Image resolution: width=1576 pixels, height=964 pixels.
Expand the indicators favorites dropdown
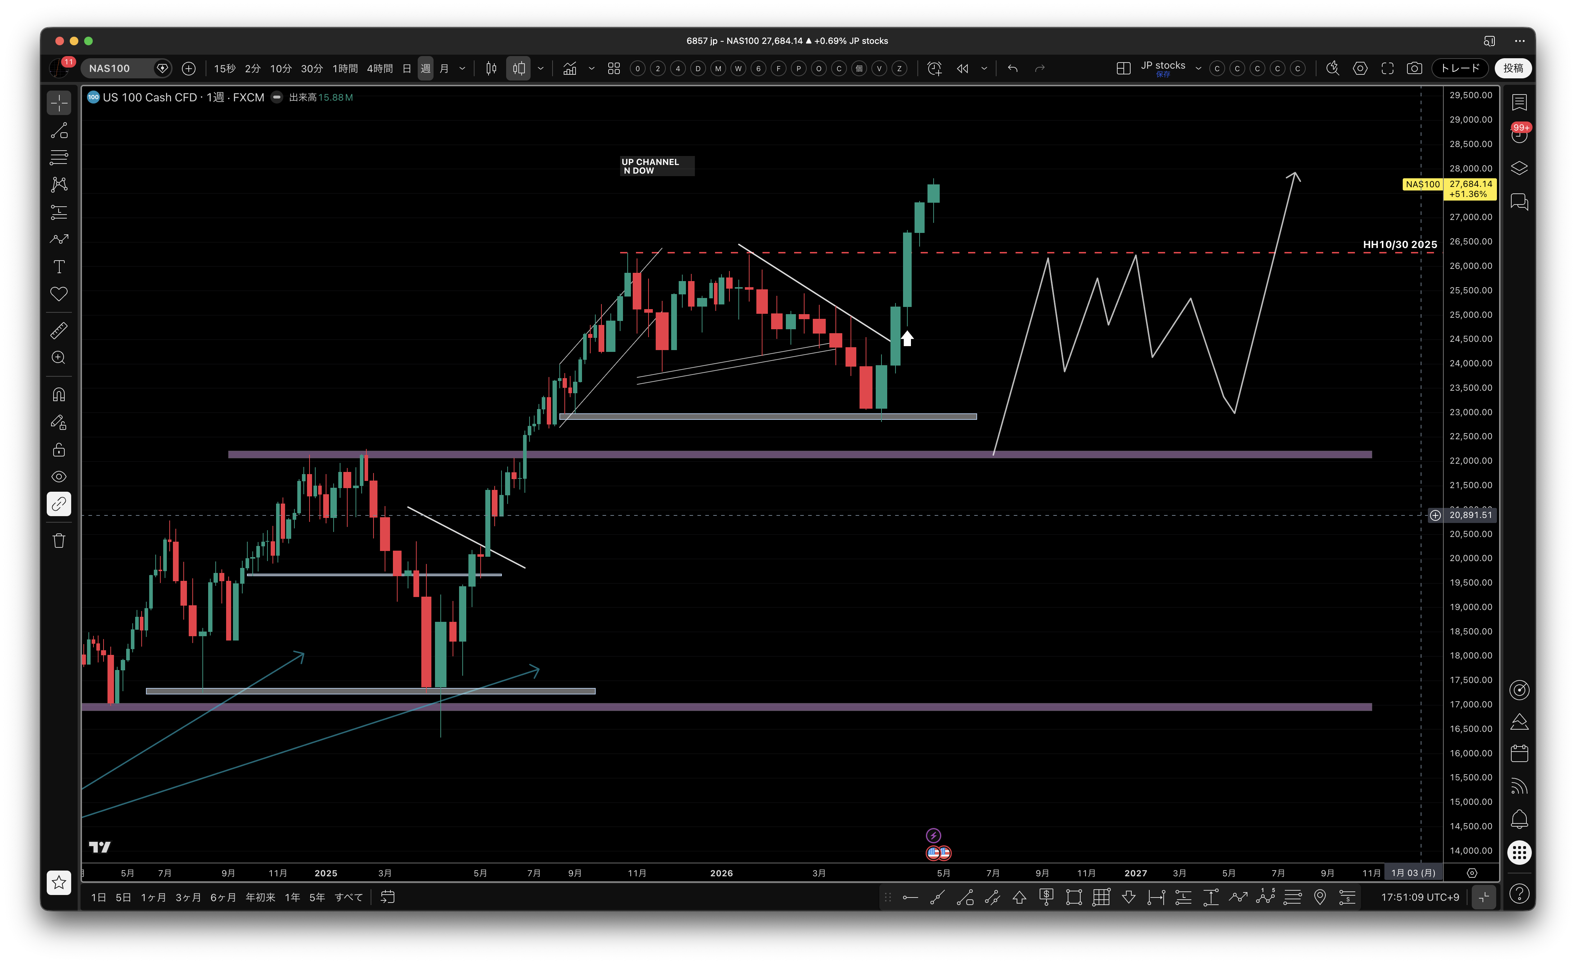(x=592, y=68)
